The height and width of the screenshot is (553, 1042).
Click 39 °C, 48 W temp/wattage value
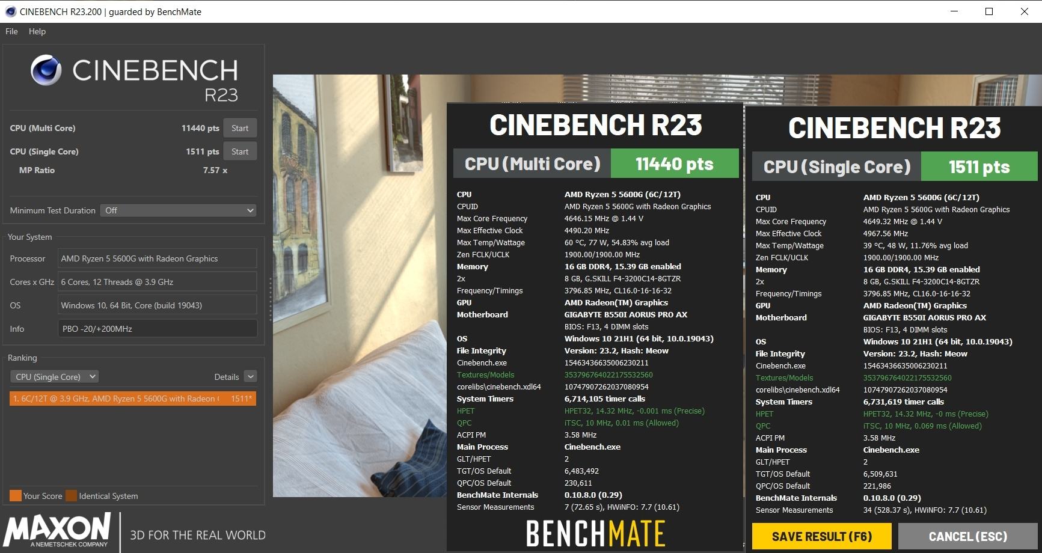pyautogui.click(x=915, y=245)
